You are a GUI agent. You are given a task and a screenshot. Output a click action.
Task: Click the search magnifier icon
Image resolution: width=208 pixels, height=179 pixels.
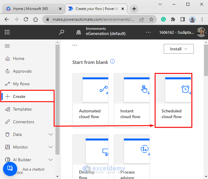[61, 32]
